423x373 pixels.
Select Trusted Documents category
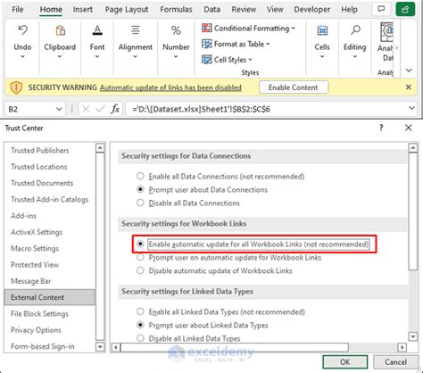42,183
